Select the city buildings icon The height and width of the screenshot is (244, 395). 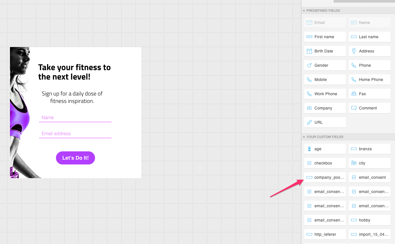click(x=354, y=163)
